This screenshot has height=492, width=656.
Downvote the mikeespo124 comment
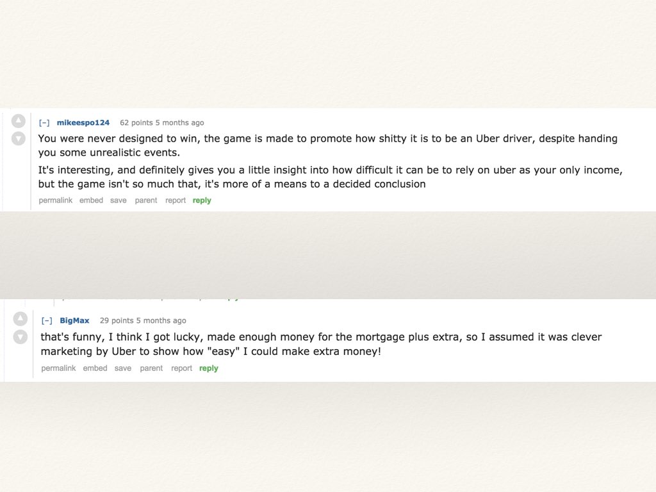(19, 138)
